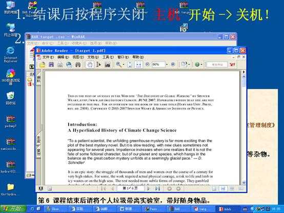Open the zoom tool dropdown arrow beside the magnifier
Screen dimensions: 284x213
pyautogui.click(x=124, y=65)
